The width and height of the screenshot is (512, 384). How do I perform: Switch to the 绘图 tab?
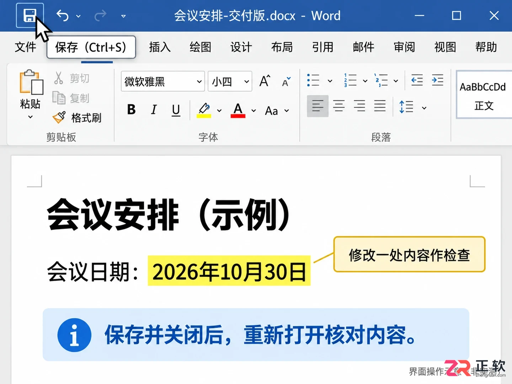[201, 47]
